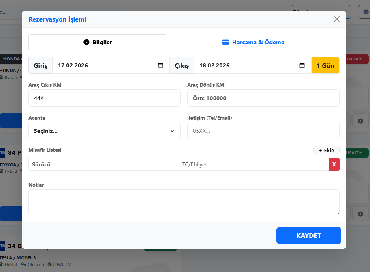Click inside the Notlar text area

point(184,202)
